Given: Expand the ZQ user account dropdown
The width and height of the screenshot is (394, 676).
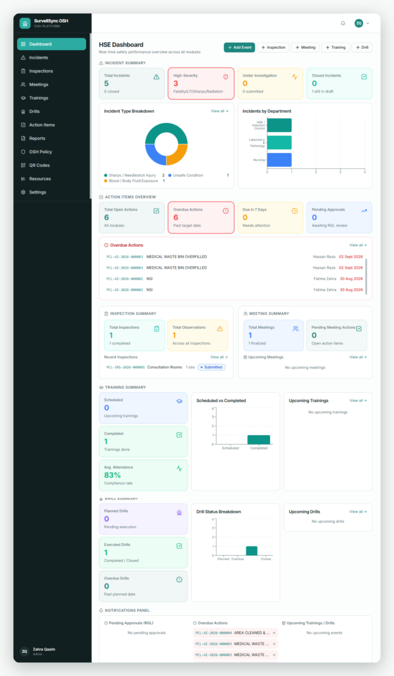Looking at the screenshot, I should (362, 23).
